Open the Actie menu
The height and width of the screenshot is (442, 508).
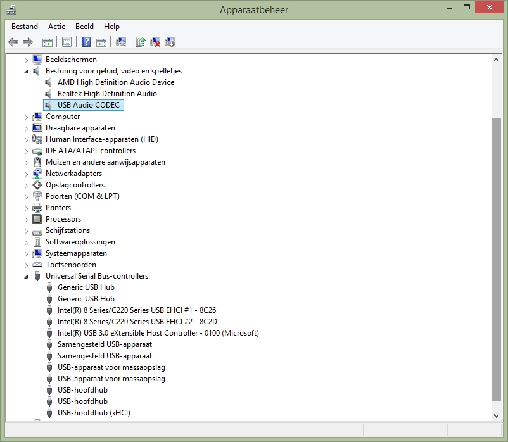tap(57, 27)
